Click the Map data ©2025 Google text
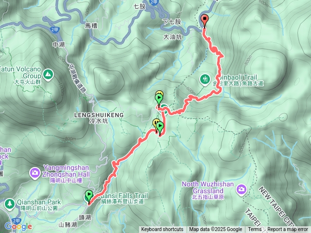Viewport: 311px width, 233px height. click(215, 230)
